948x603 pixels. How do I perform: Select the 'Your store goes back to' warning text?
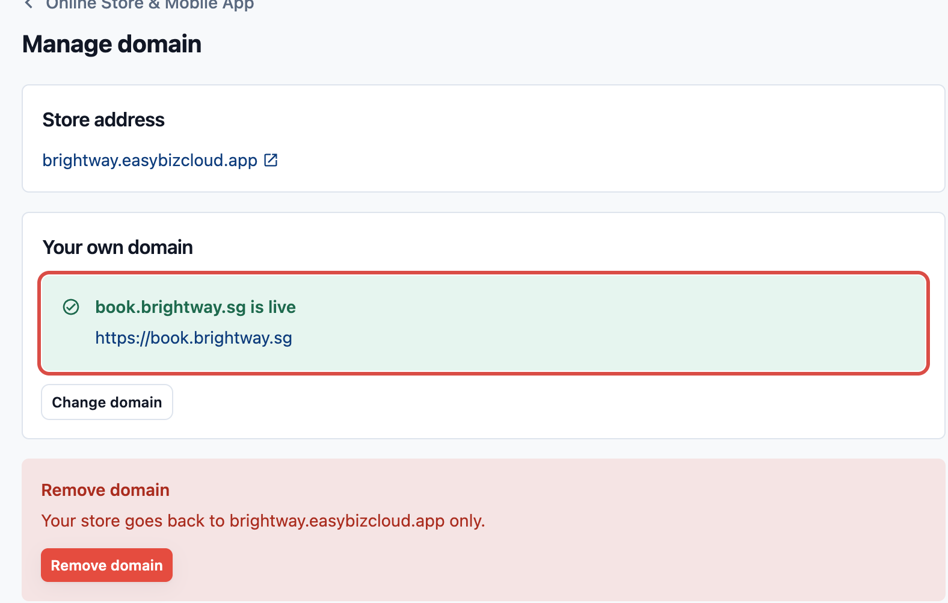[x=263, y=521]
